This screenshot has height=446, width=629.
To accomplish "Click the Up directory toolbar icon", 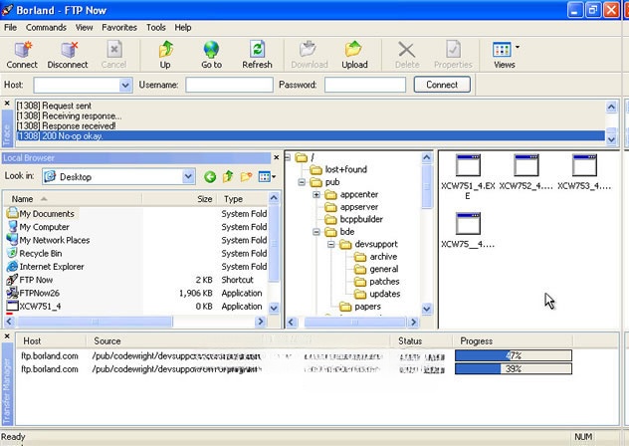I will [165, 55].
